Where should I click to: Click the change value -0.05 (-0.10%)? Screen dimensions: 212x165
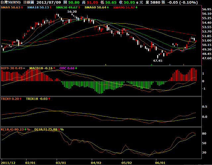click(x=183, y=2)
